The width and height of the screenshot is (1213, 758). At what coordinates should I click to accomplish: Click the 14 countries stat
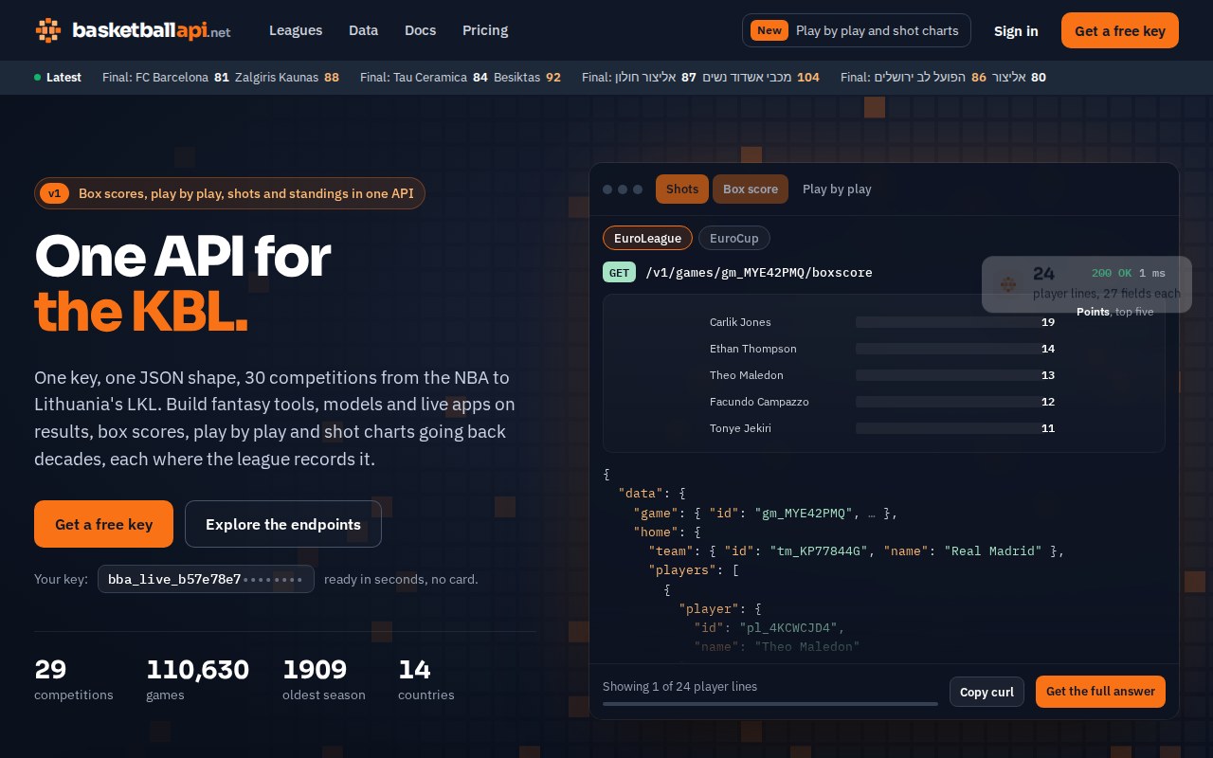point(426,679)
